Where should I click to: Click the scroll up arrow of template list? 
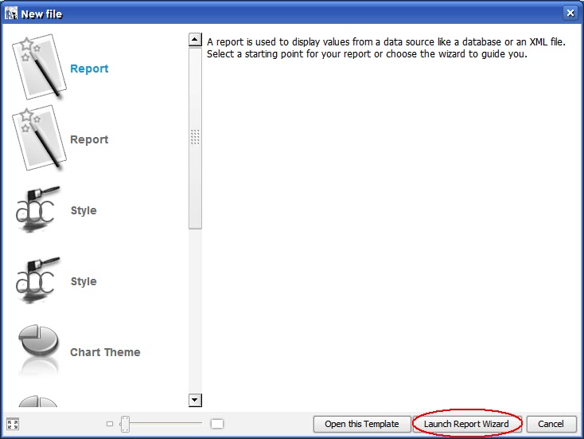pos(195,39)
